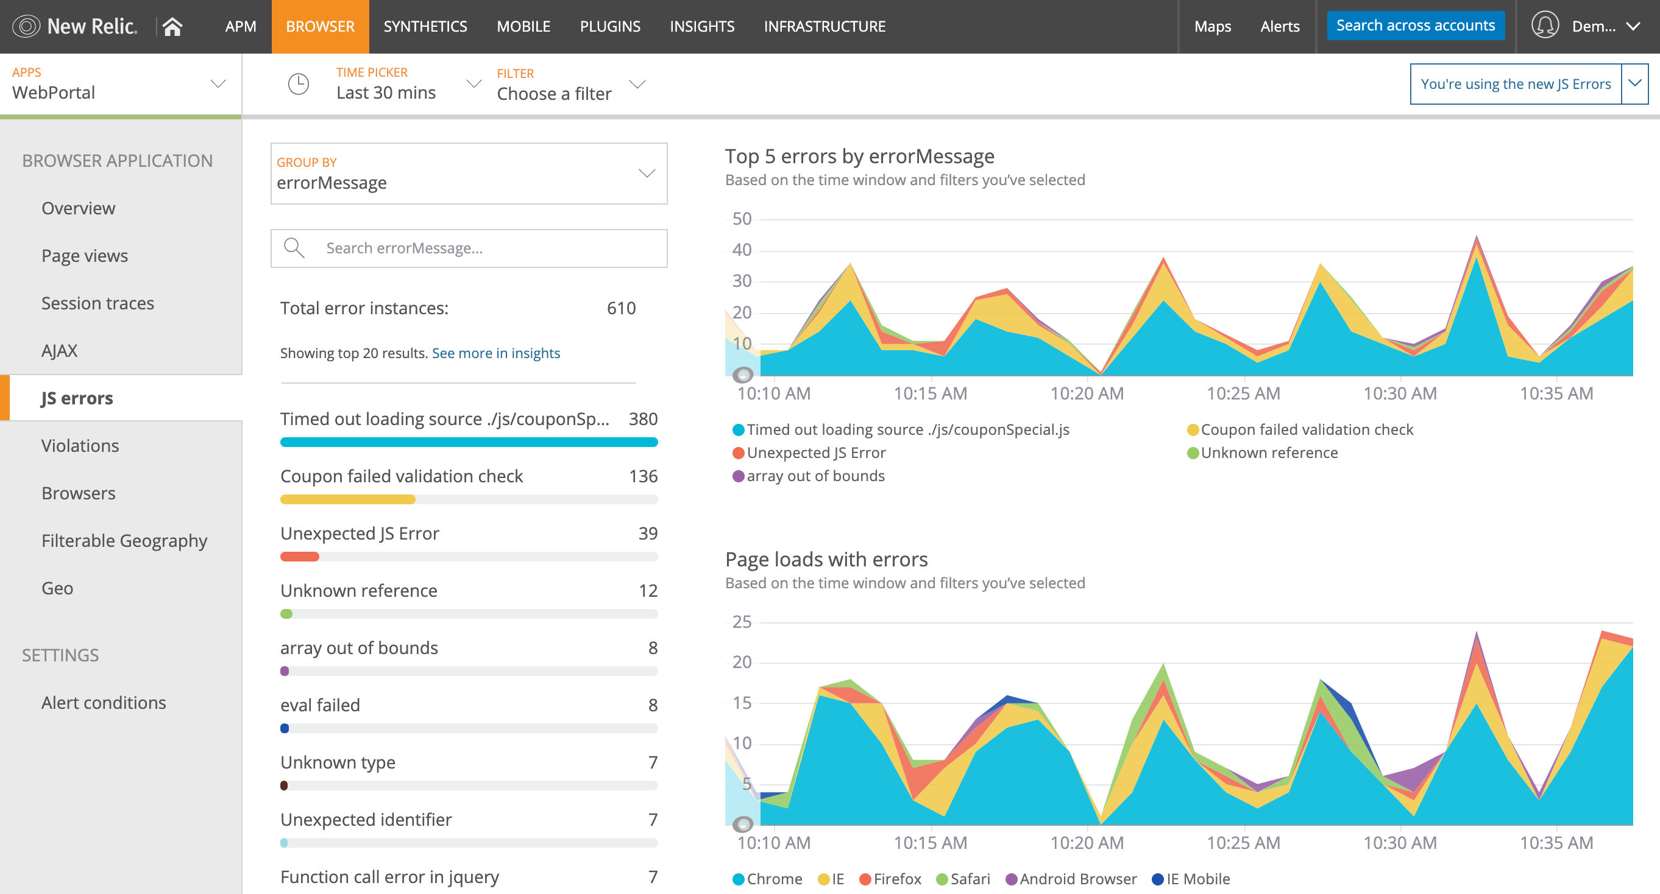Switch to SYNTHETICS tab

pyautogui.click(x=425, y=26)
